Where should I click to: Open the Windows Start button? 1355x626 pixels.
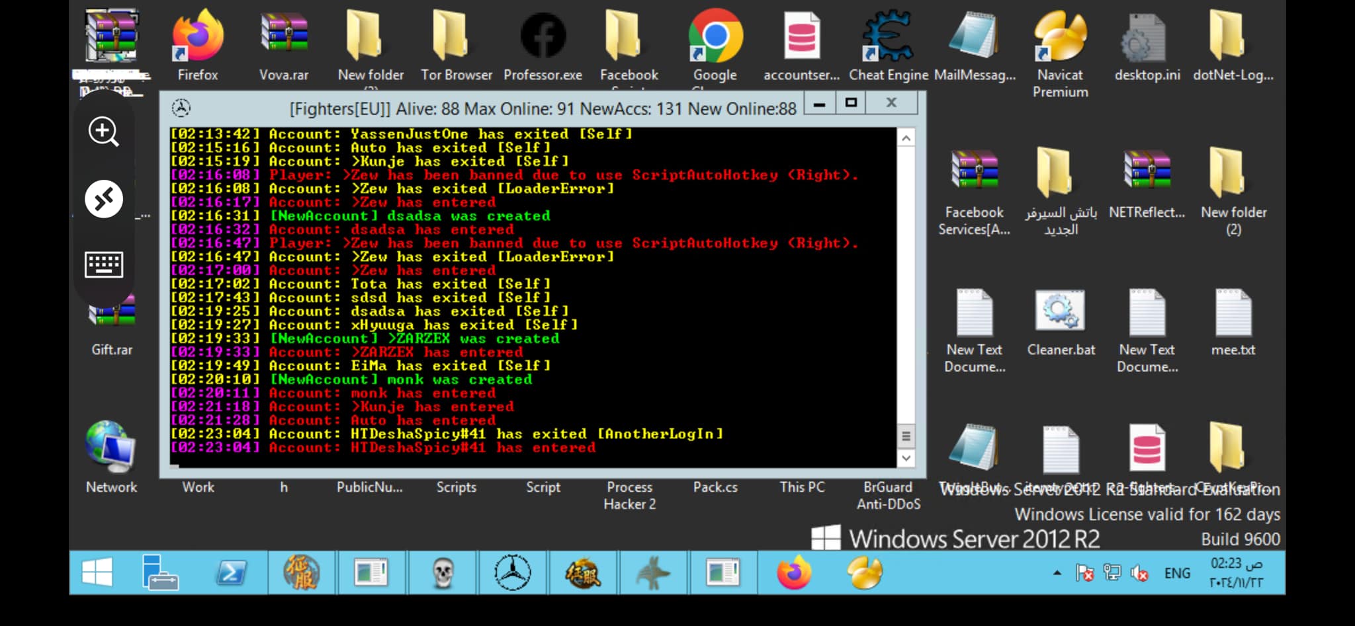click(97, 572)
